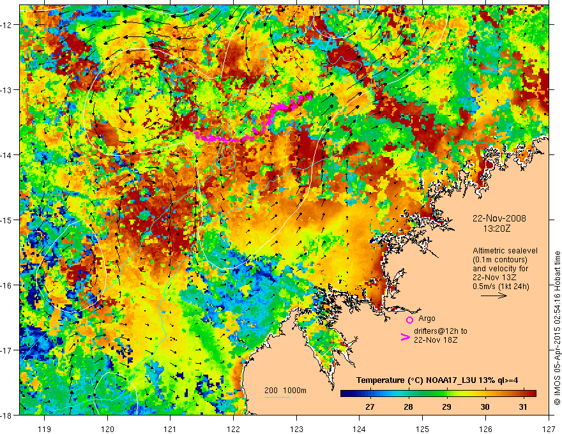Viewport: 562px width, 434px height.
Task: Click '200 1000m' bathymetry label
Action: [285, 391]
